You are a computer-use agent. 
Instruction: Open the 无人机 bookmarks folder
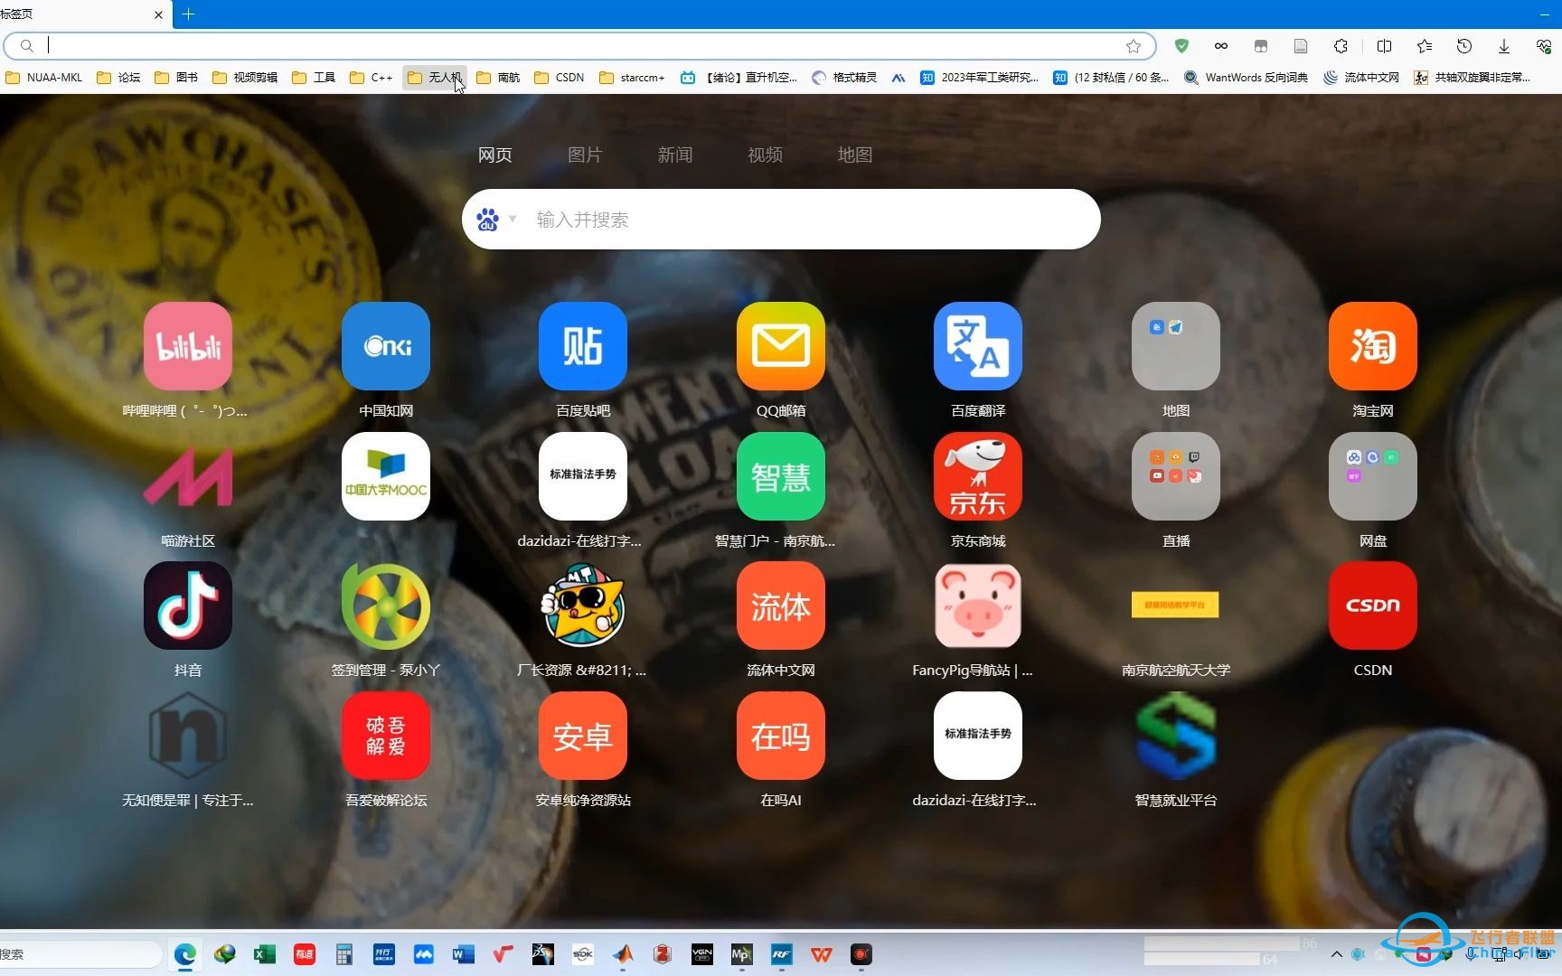(435, 78)
